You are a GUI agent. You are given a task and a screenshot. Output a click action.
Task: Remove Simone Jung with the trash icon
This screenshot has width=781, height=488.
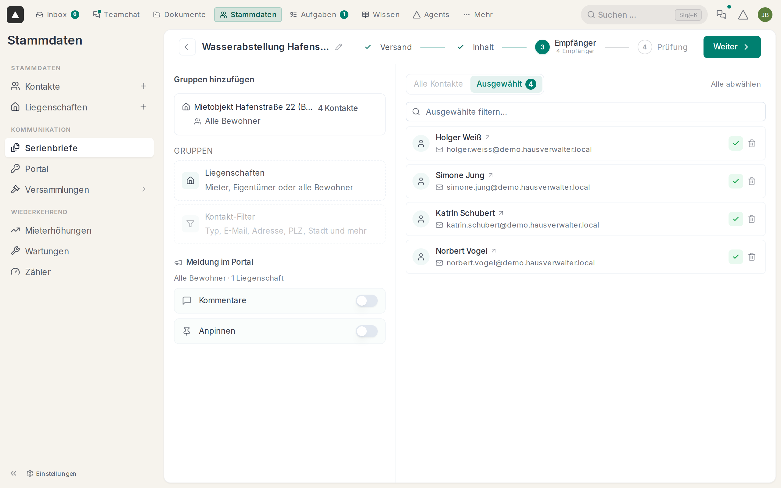click(x=752, y=181)
